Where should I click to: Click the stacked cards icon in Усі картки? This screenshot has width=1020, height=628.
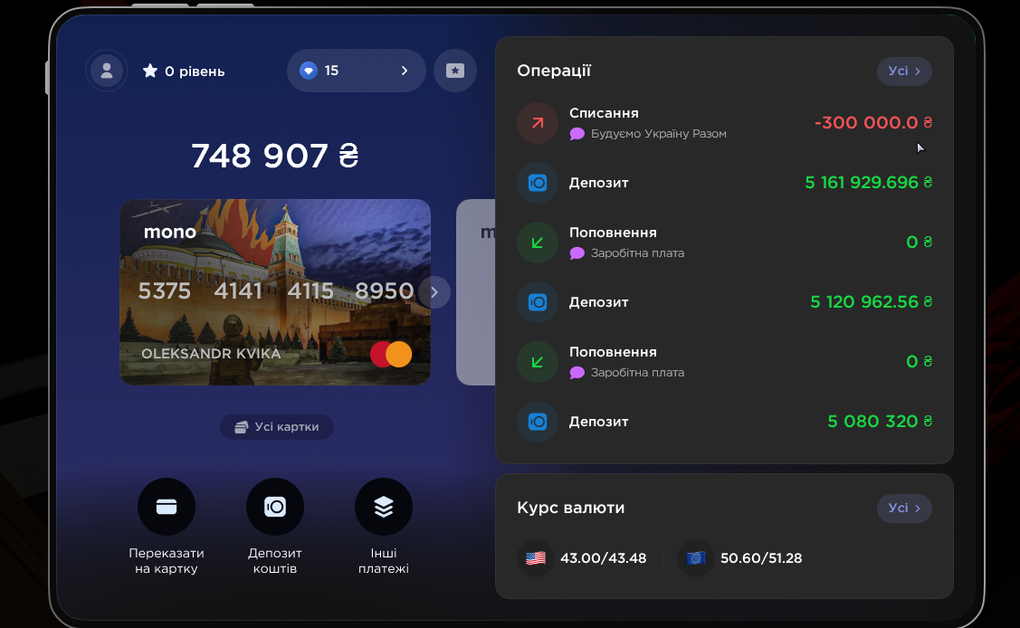click(242, 427)
